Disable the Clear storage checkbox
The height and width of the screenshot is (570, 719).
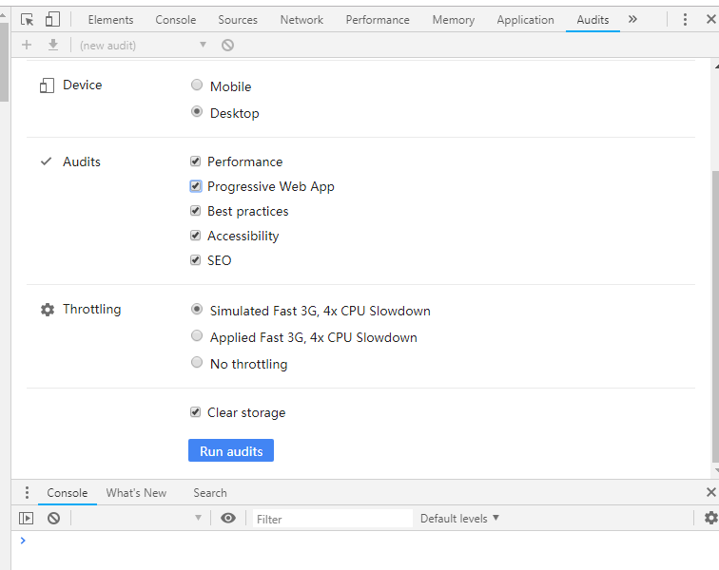pos(195,412)
